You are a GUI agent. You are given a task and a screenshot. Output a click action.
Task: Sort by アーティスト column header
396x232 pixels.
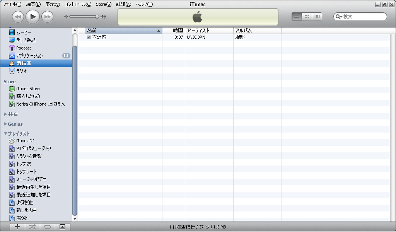[x=209, y=31]
